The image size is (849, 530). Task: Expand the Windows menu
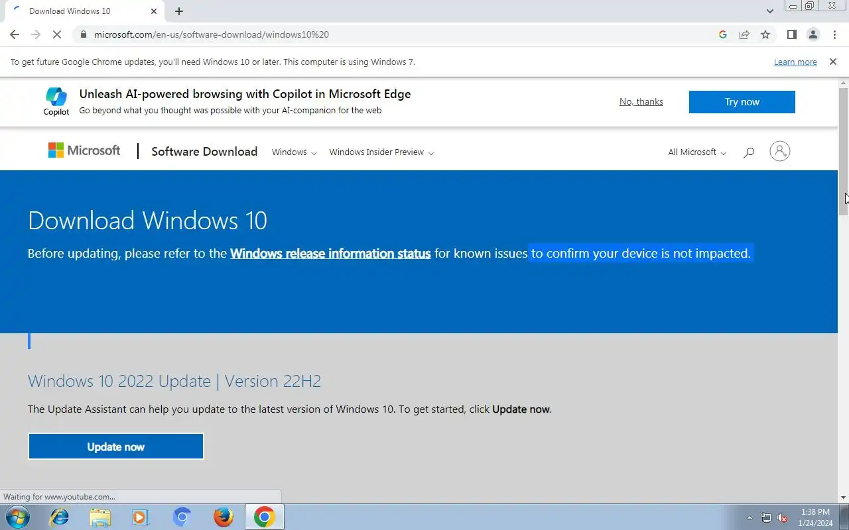coord(294,152)
